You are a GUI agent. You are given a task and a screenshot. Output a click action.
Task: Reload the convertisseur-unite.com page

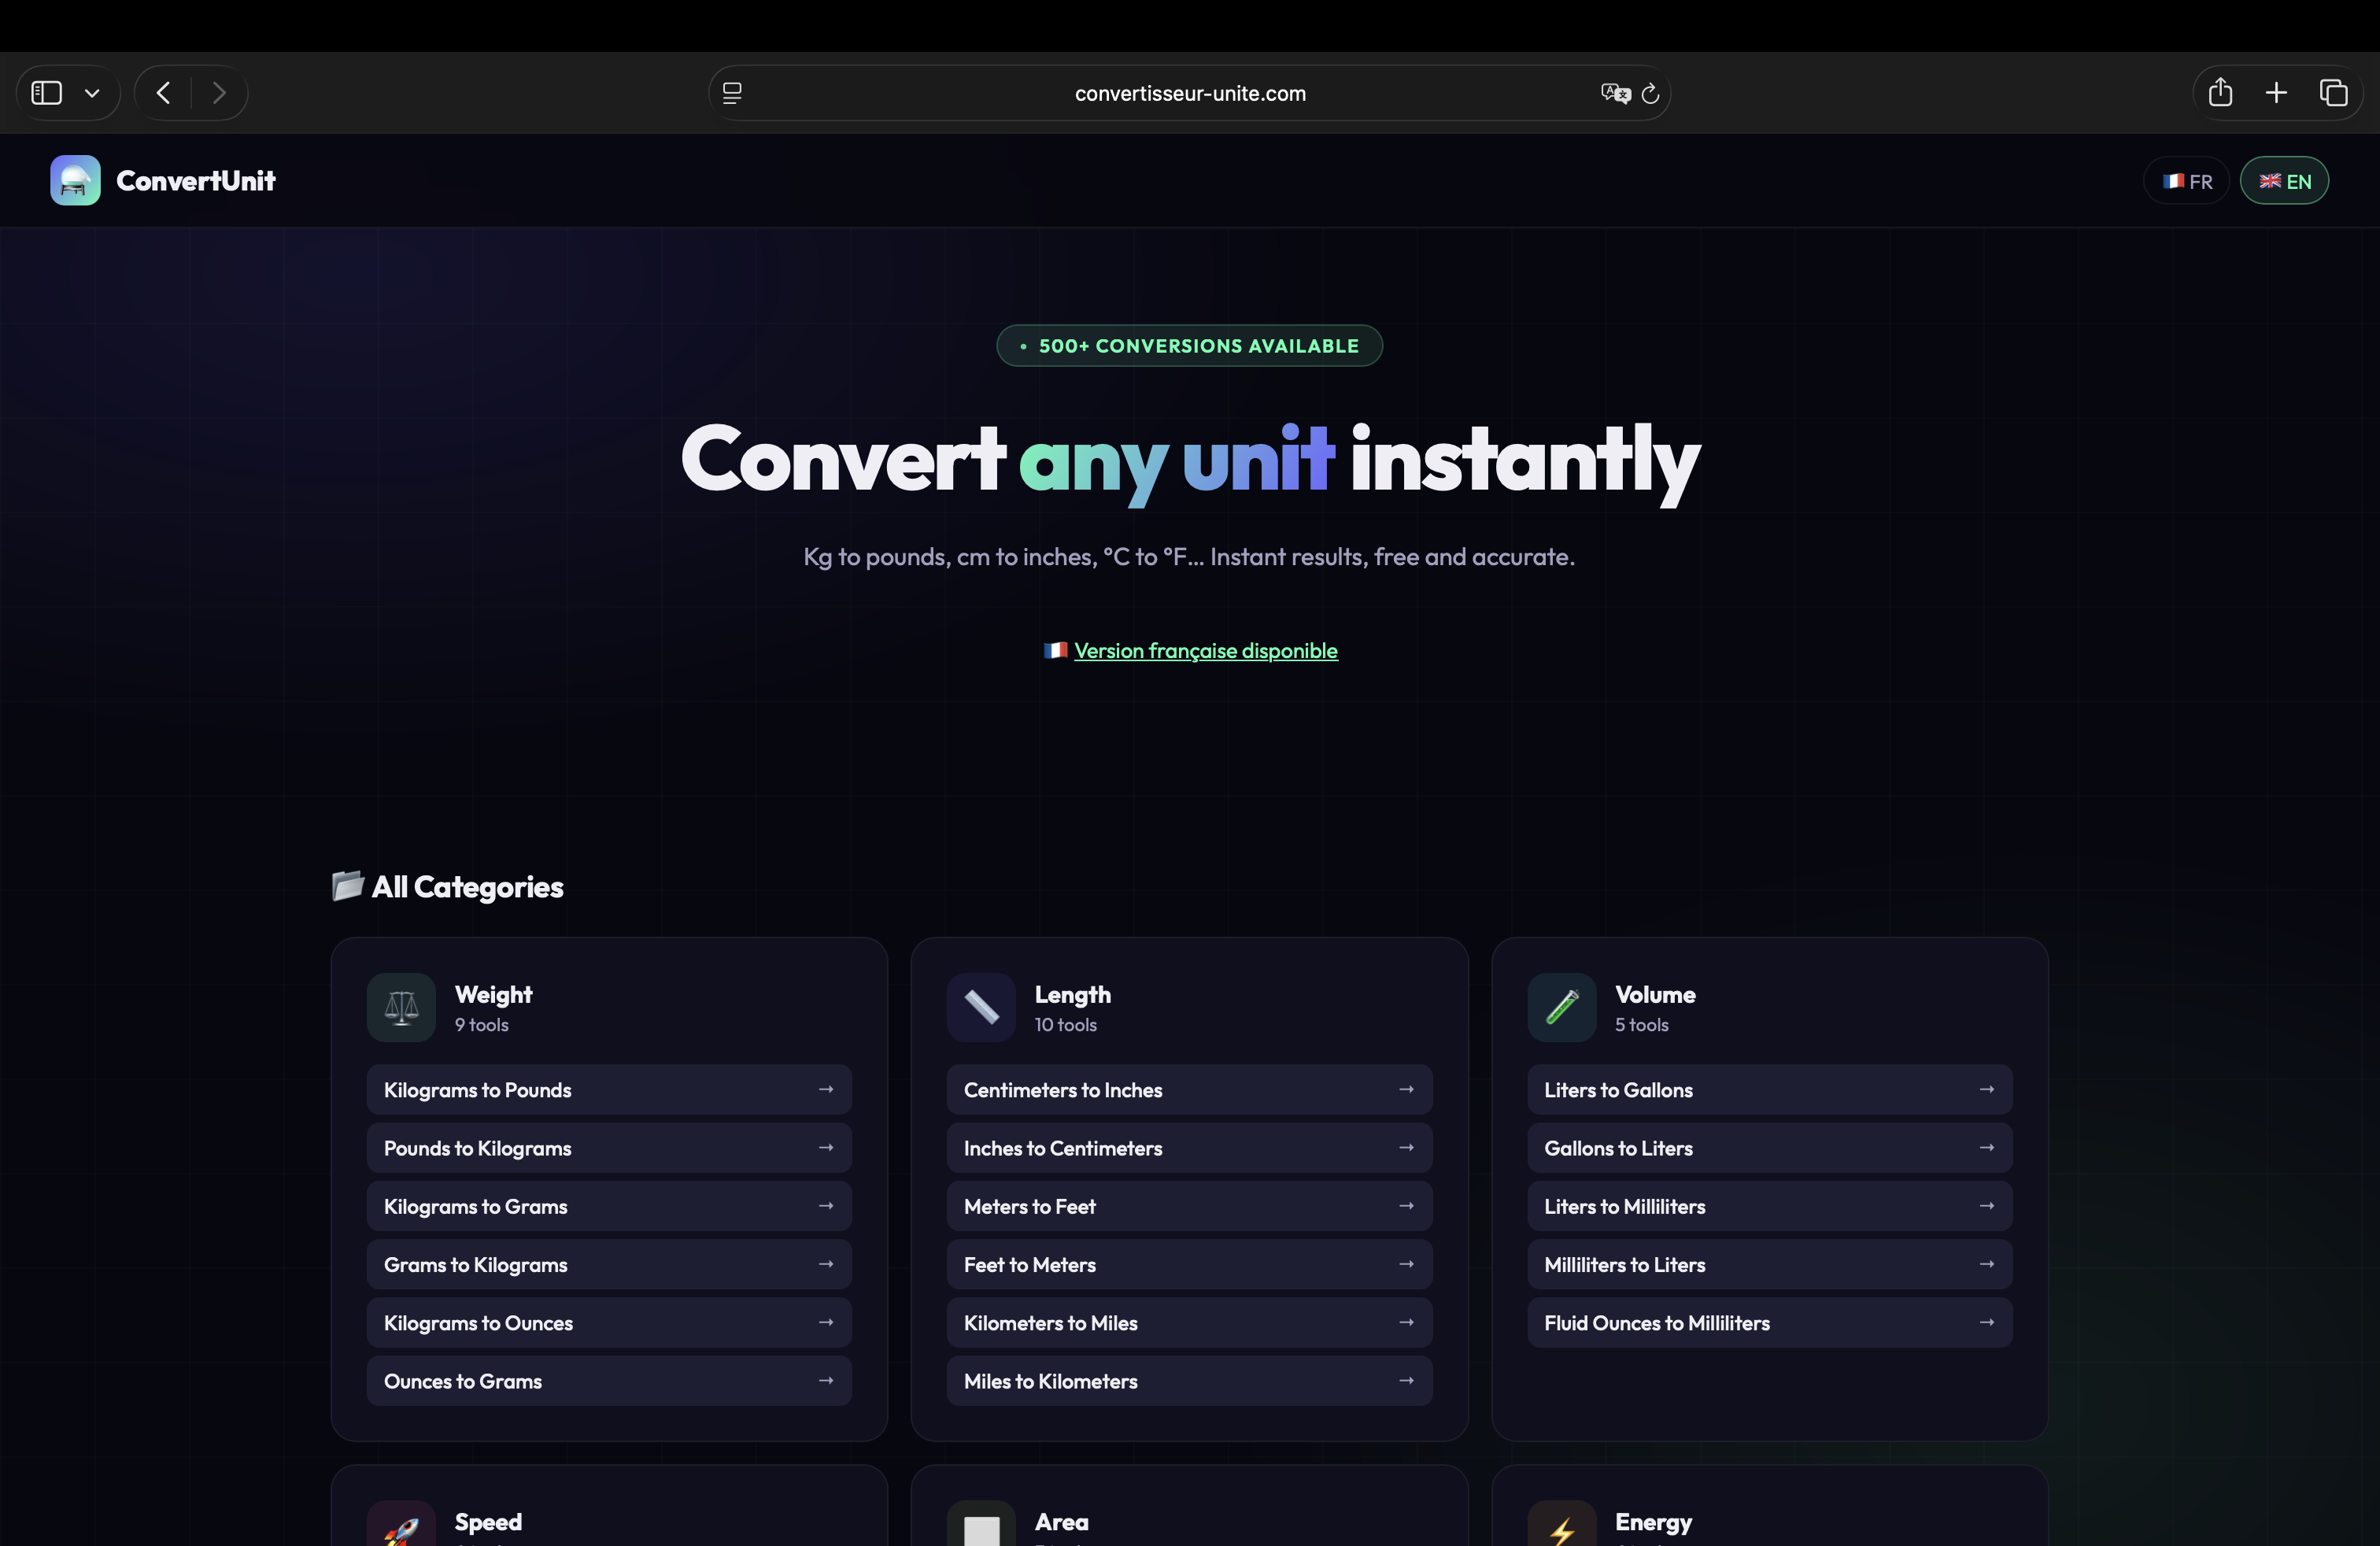click(x=1649, y=93)
